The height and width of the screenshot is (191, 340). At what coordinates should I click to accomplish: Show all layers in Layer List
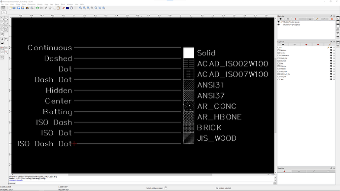click(x=283, y=45)
